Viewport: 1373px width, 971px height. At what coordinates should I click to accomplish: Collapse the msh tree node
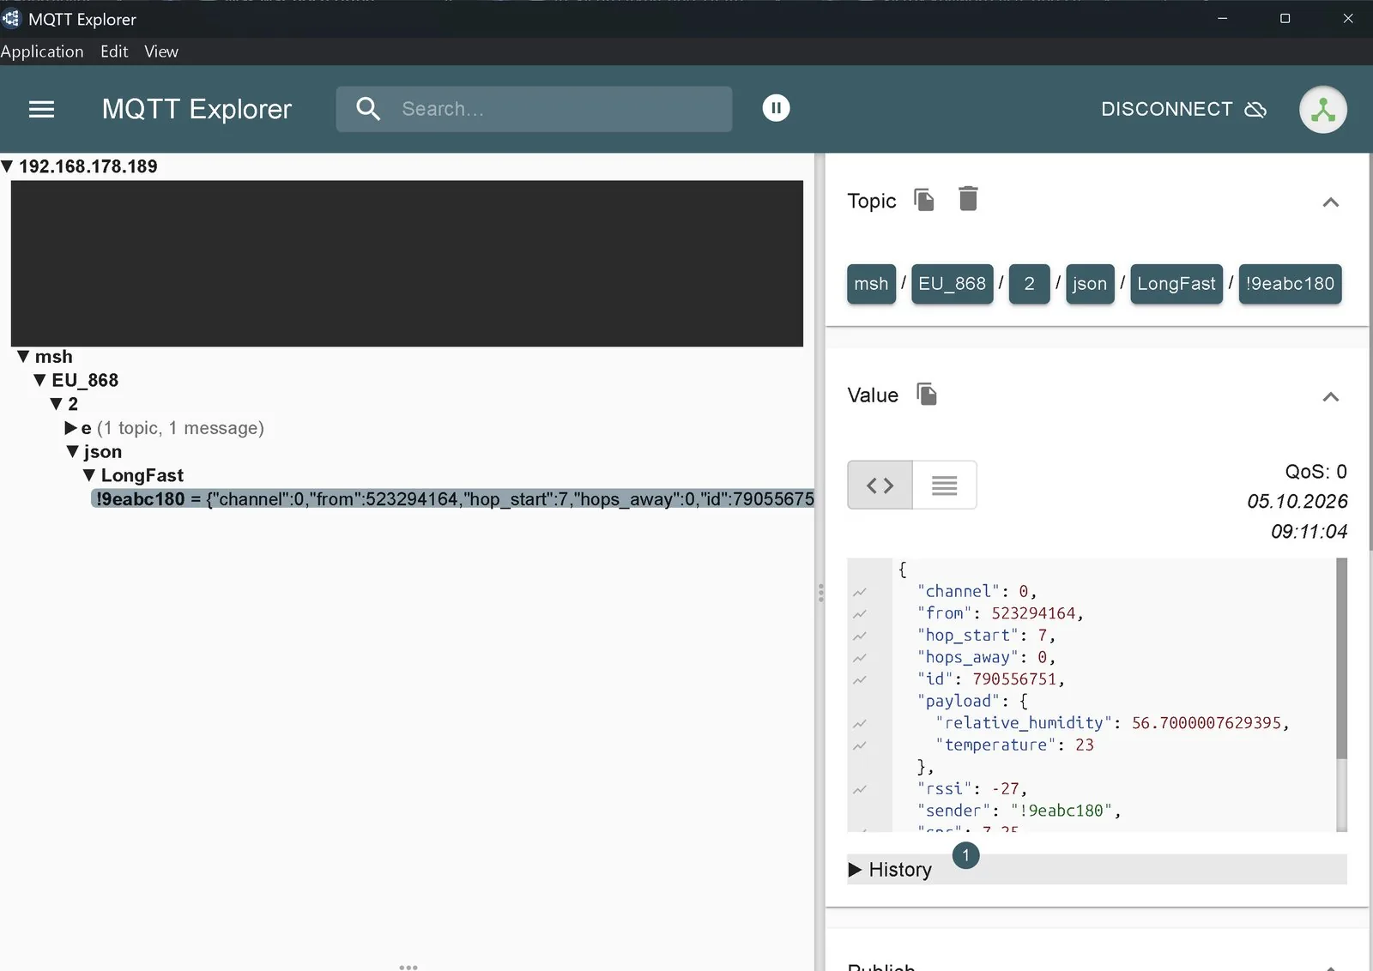point(23,356)
